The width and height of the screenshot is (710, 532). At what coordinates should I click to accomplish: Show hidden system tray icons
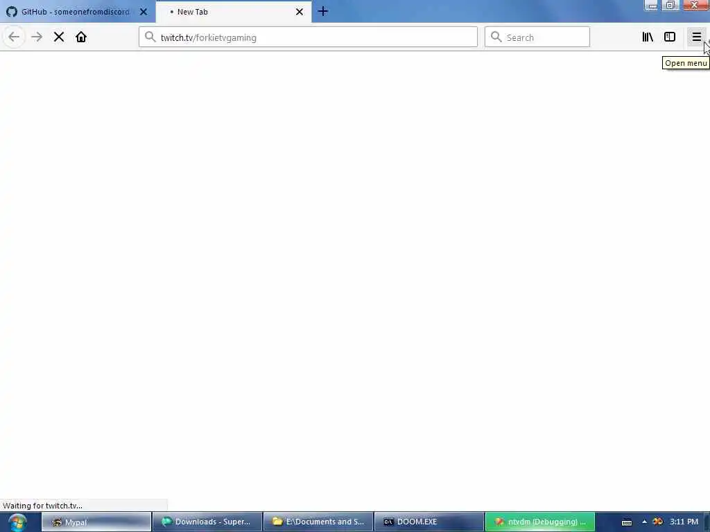click(x=644, y=522)
